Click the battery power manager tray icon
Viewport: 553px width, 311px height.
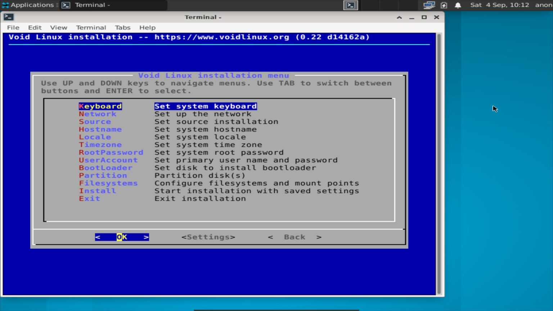click(x=444, y=5)
